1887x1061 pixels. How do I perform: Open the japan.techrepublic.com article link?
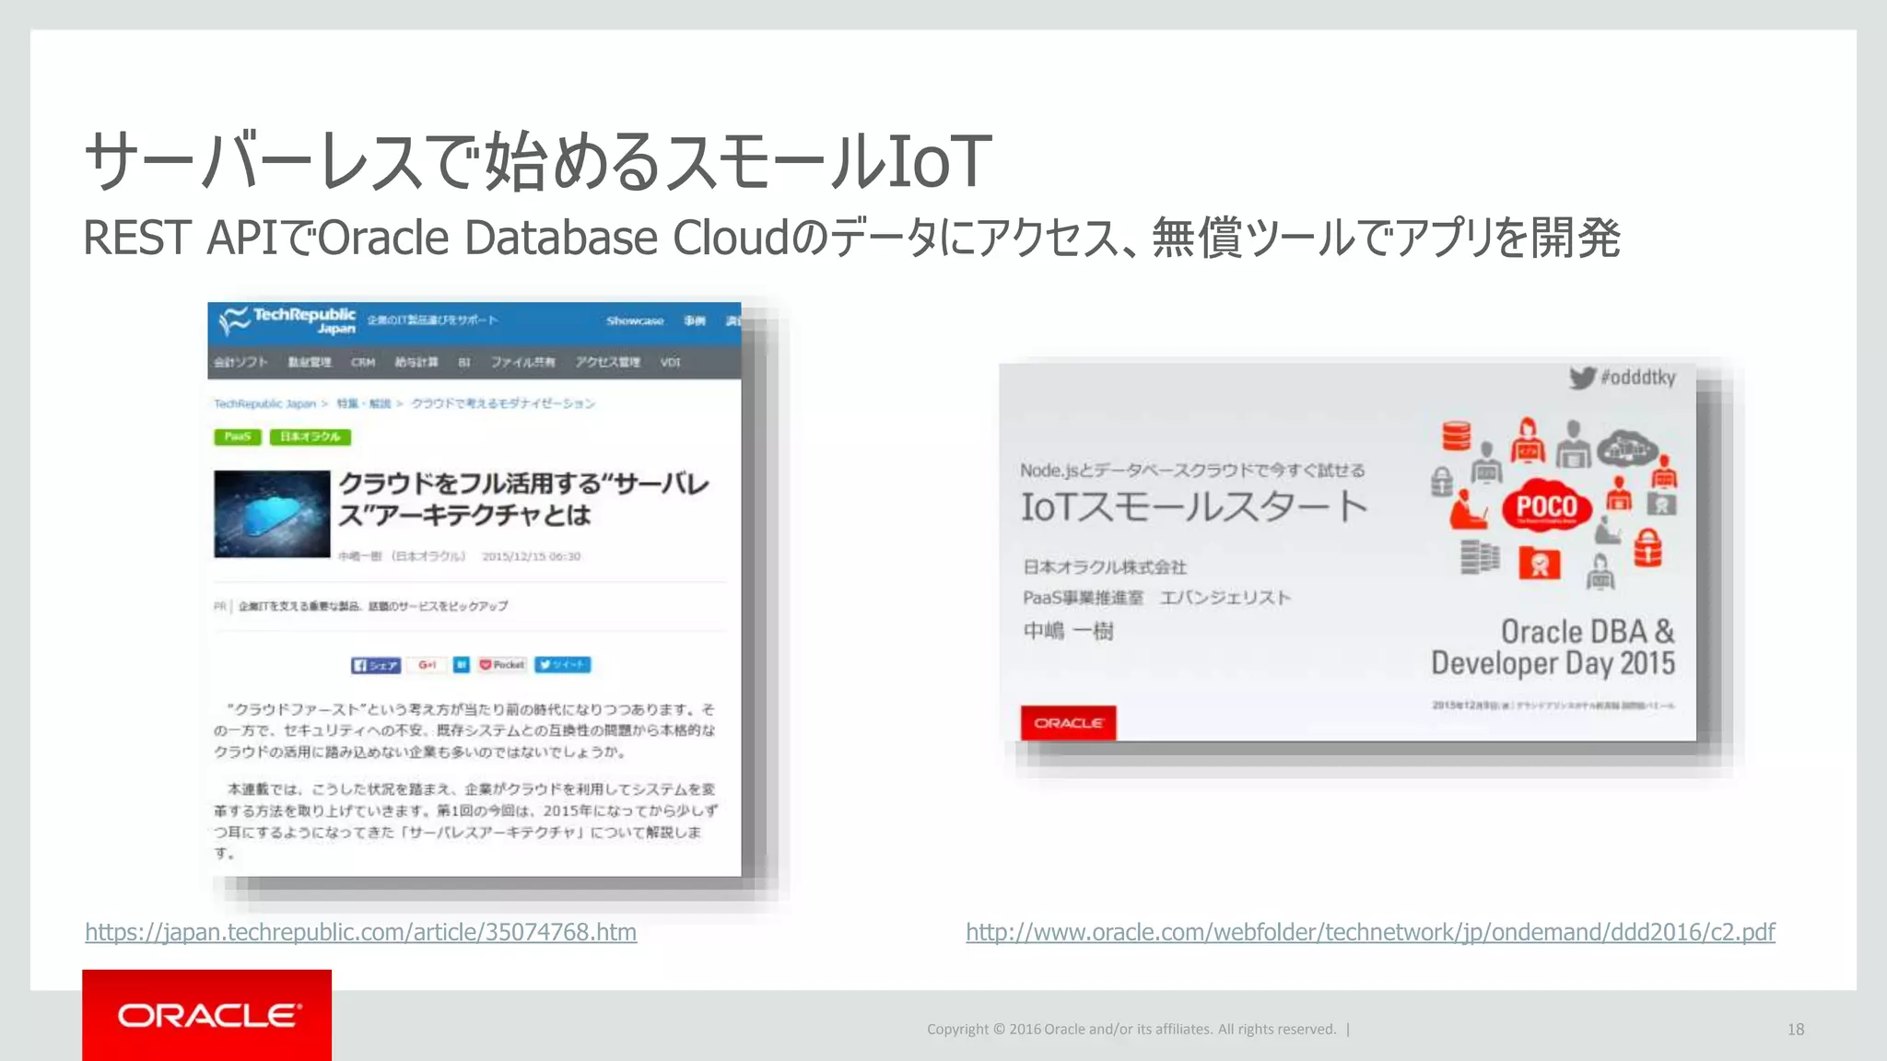coord(361,932)
